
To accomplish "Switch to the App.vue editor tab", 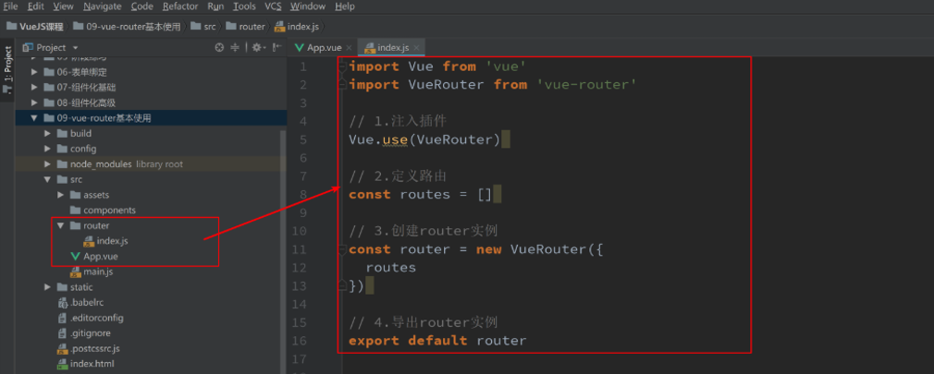I will tap(324, 48).
